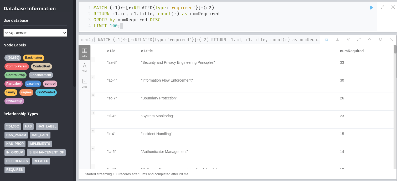This screenshot has height=181, width=397.
Task: Switch to Text view
Action: tap(85, 68)
